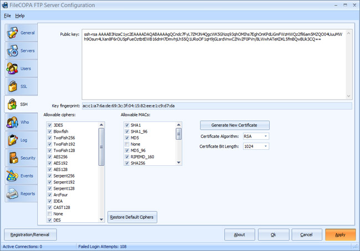The height and width of the screenshot is (251, 360).
Task: Click ciphers list scroll down arrow
Action: coord(101,219)
